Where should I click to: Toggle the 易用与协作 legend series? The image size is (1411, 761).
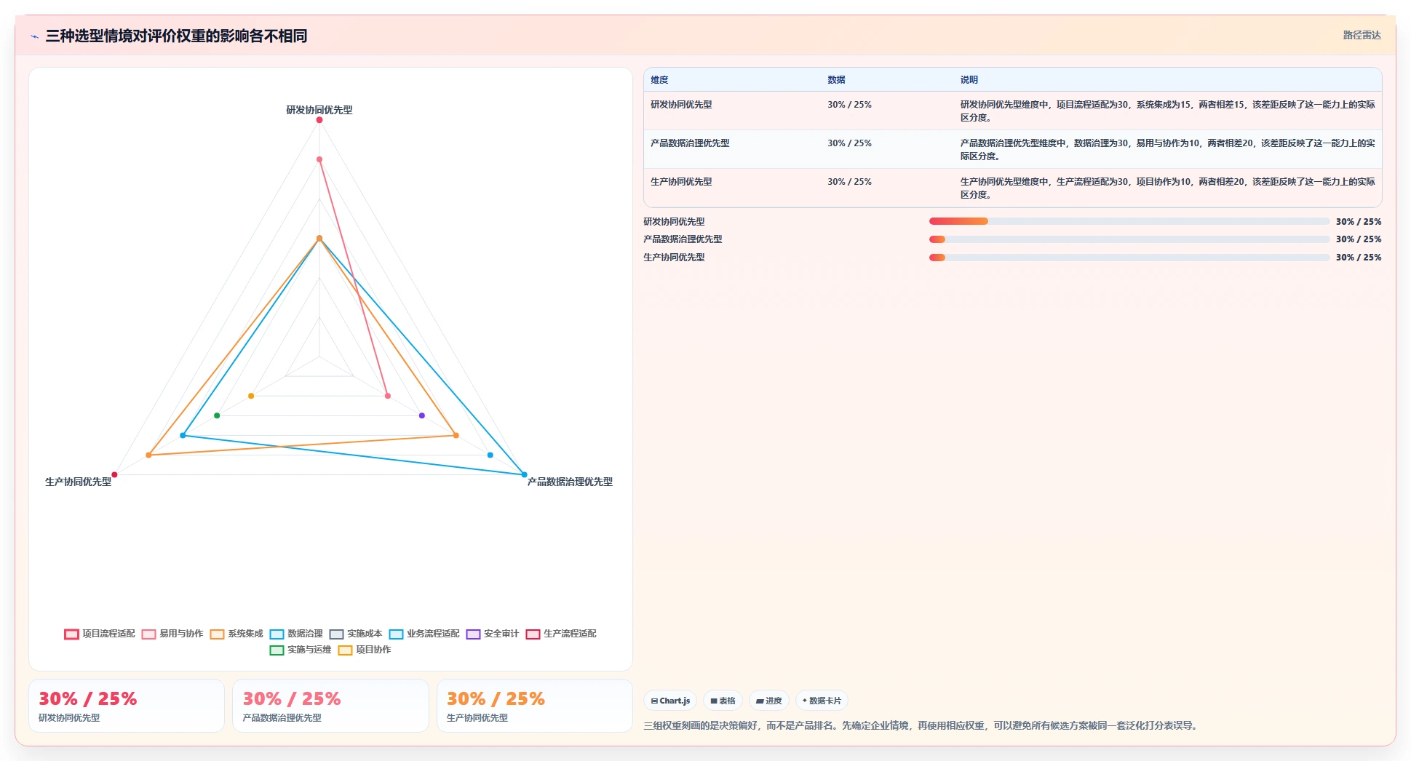pos(172,634)
